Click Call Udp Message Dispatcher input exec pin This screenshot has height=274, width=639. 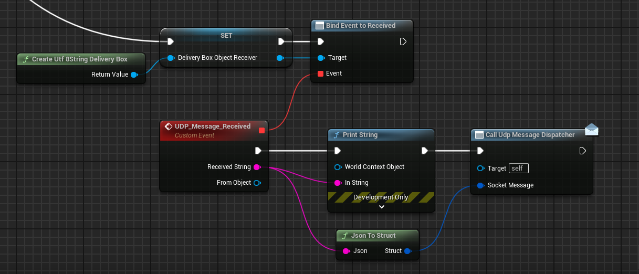tap(480, 151)
